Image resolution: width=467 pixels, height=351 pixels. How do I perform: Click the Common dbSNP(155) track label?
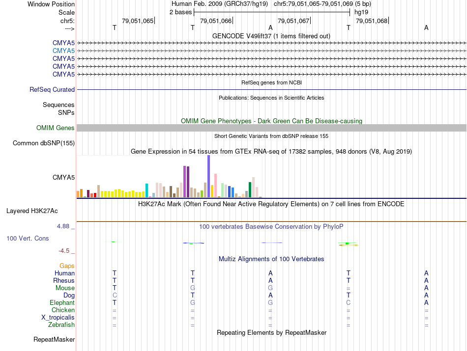(x=44, y=143)
